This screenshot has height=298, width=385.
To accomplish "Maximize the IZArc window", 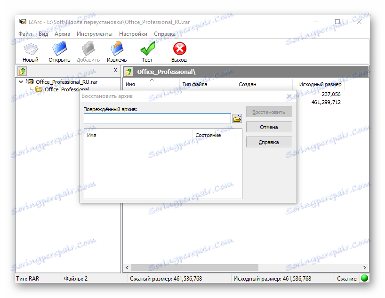I will point(337,22).
